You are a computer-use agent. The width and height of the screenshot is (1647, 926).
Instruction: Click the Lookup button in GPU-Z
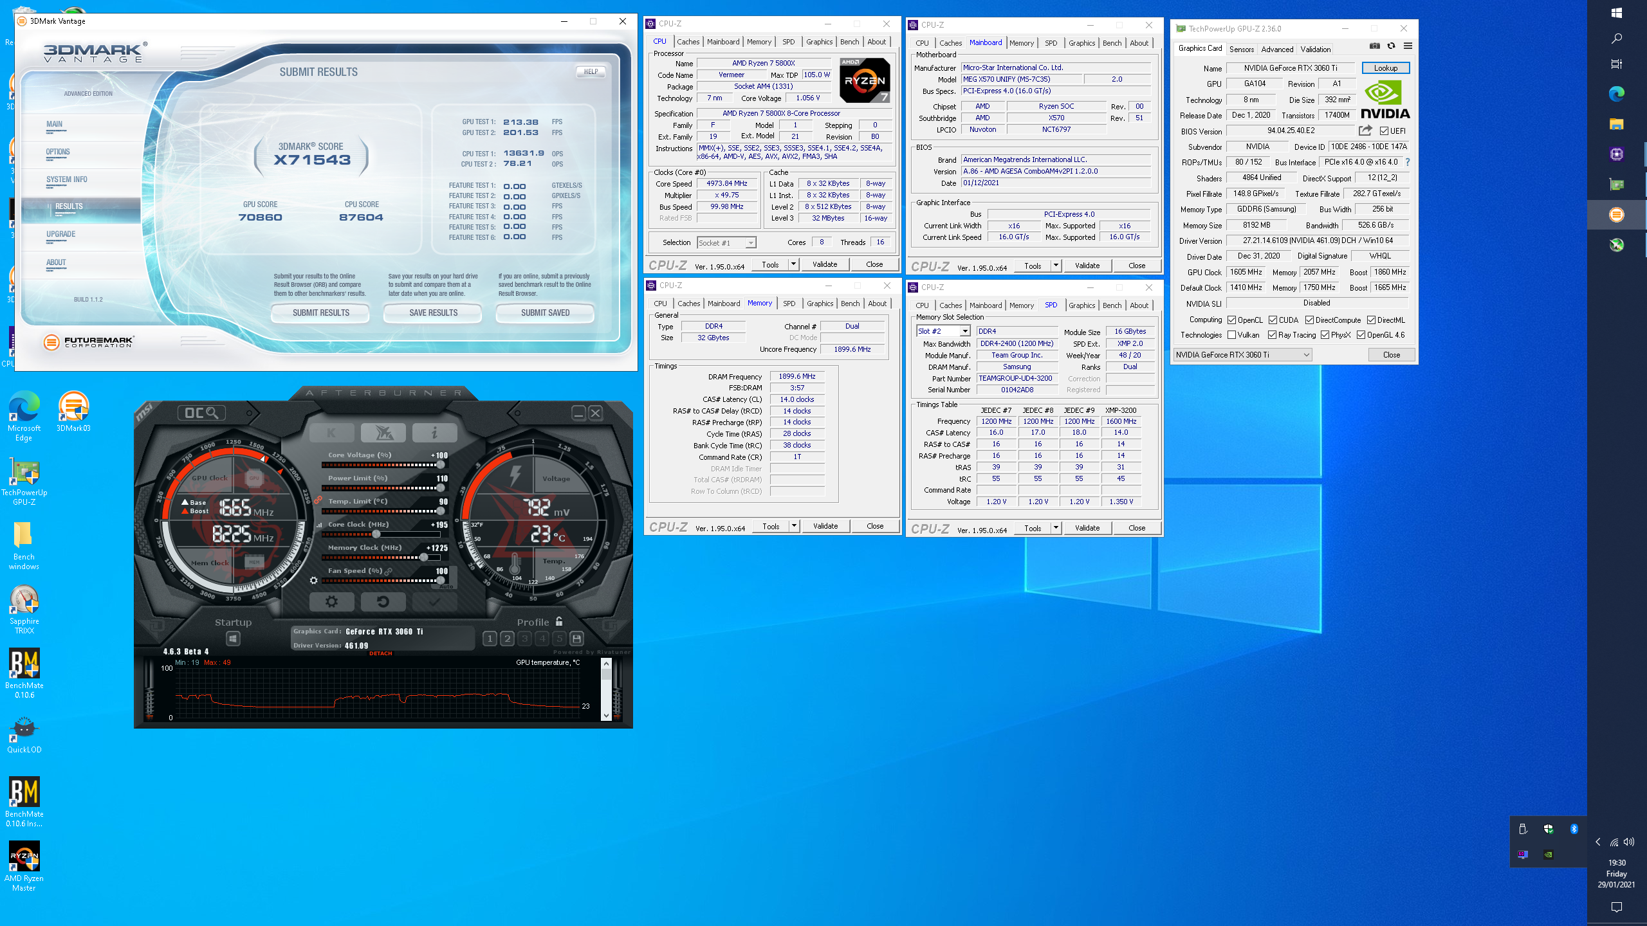1385,68
